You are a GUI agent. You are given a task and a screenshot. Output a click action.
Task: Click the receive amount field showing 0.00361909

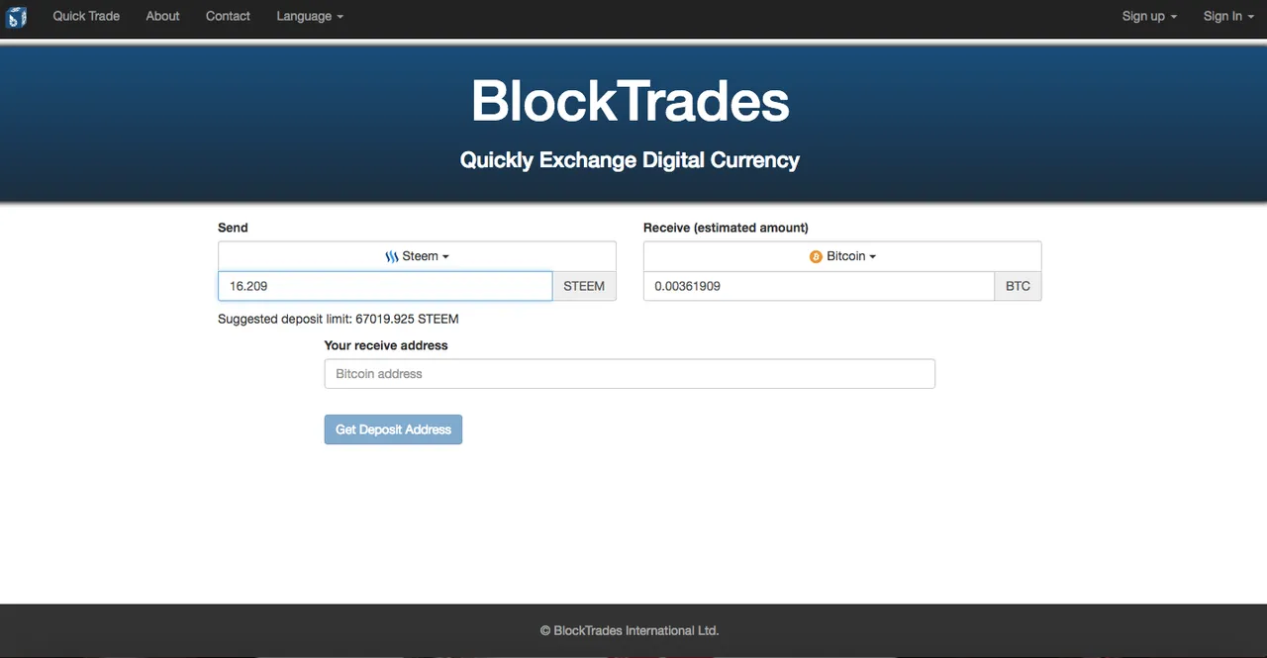(x=819, y=286)
